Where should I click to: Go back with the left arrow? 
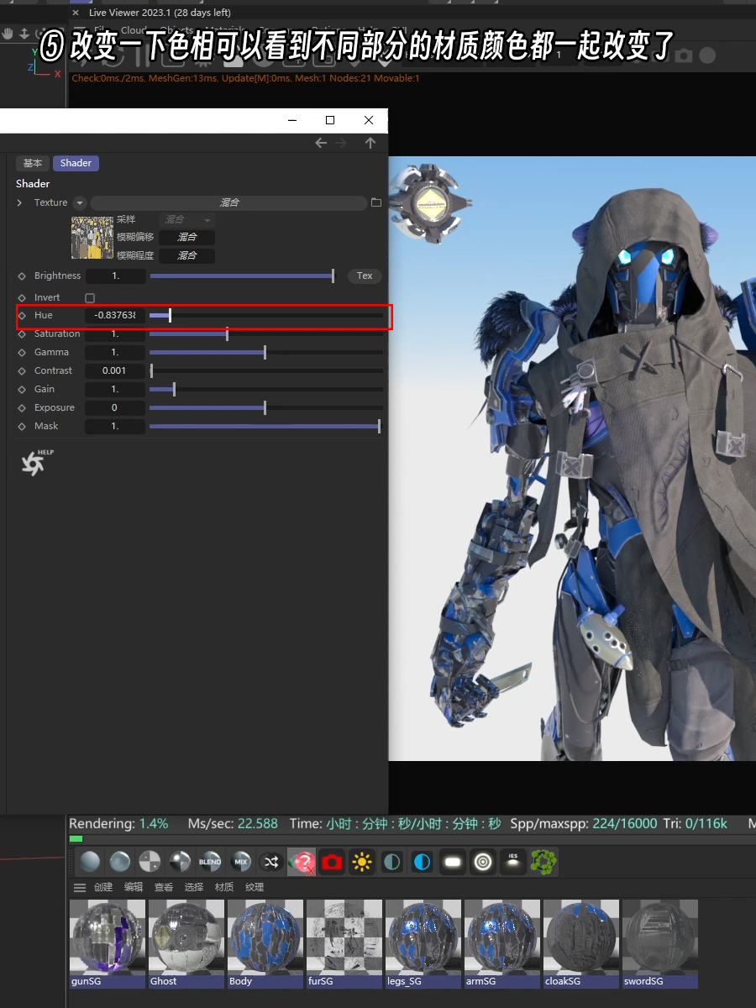[x=321, y=144]
